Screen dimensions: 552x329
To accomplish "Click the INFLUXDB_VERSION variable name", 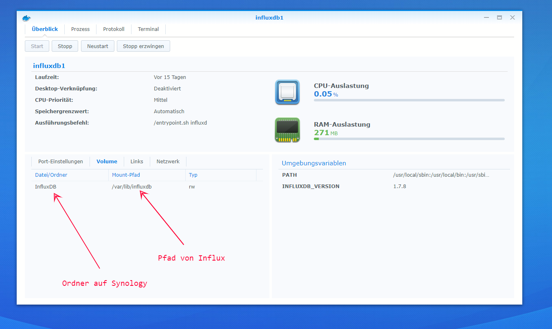I will click(x=311, y=186).
